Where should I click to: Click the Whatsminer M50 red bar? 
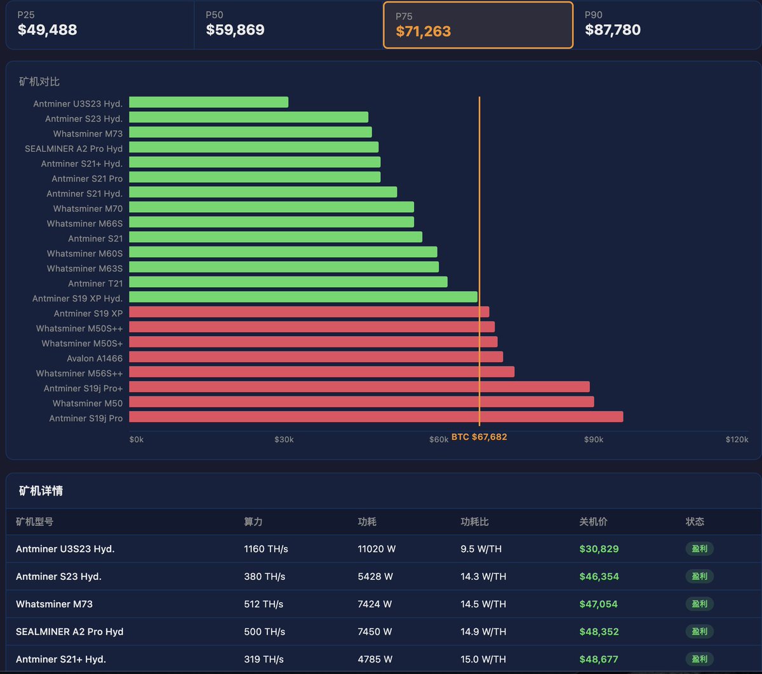click(361, 402)
